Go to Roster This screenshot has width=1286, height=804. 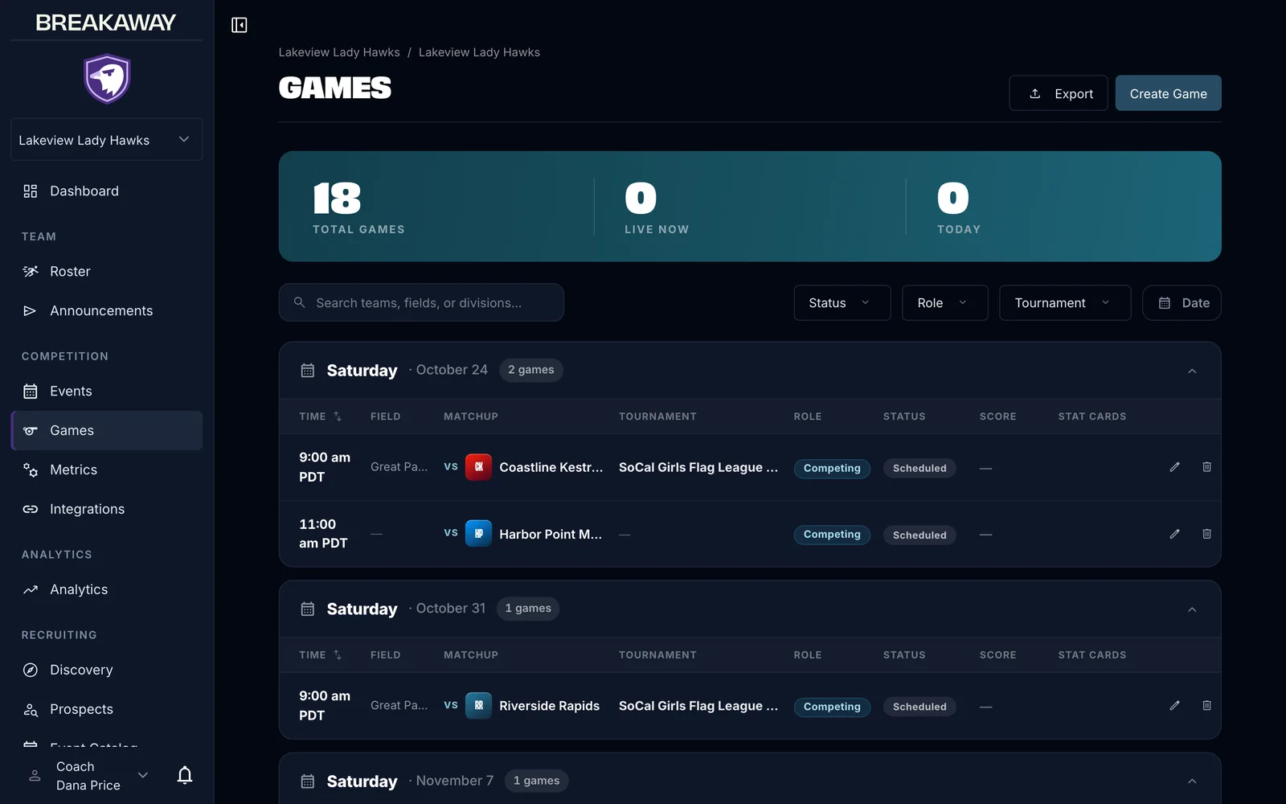(x=106, y=272)
